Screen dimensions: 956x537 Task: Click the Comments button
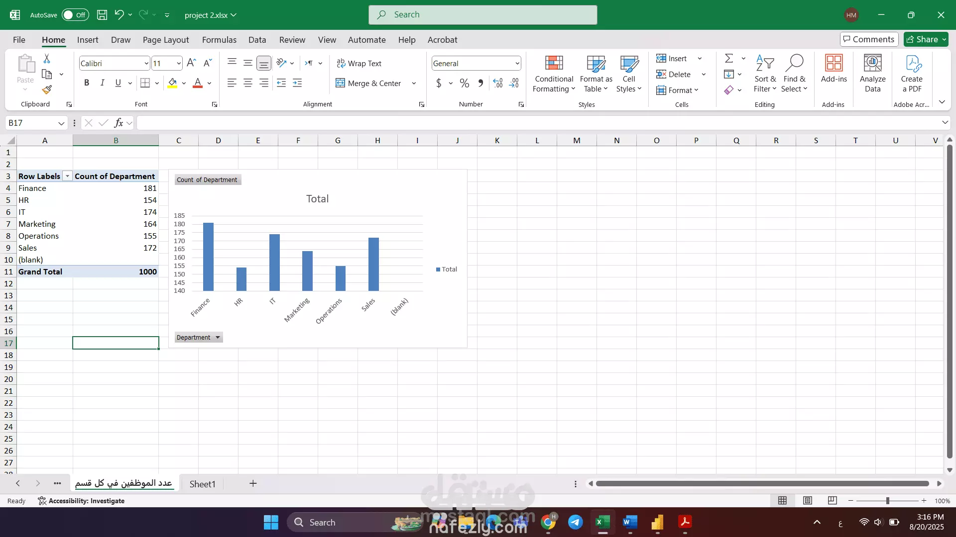(869, 39)
